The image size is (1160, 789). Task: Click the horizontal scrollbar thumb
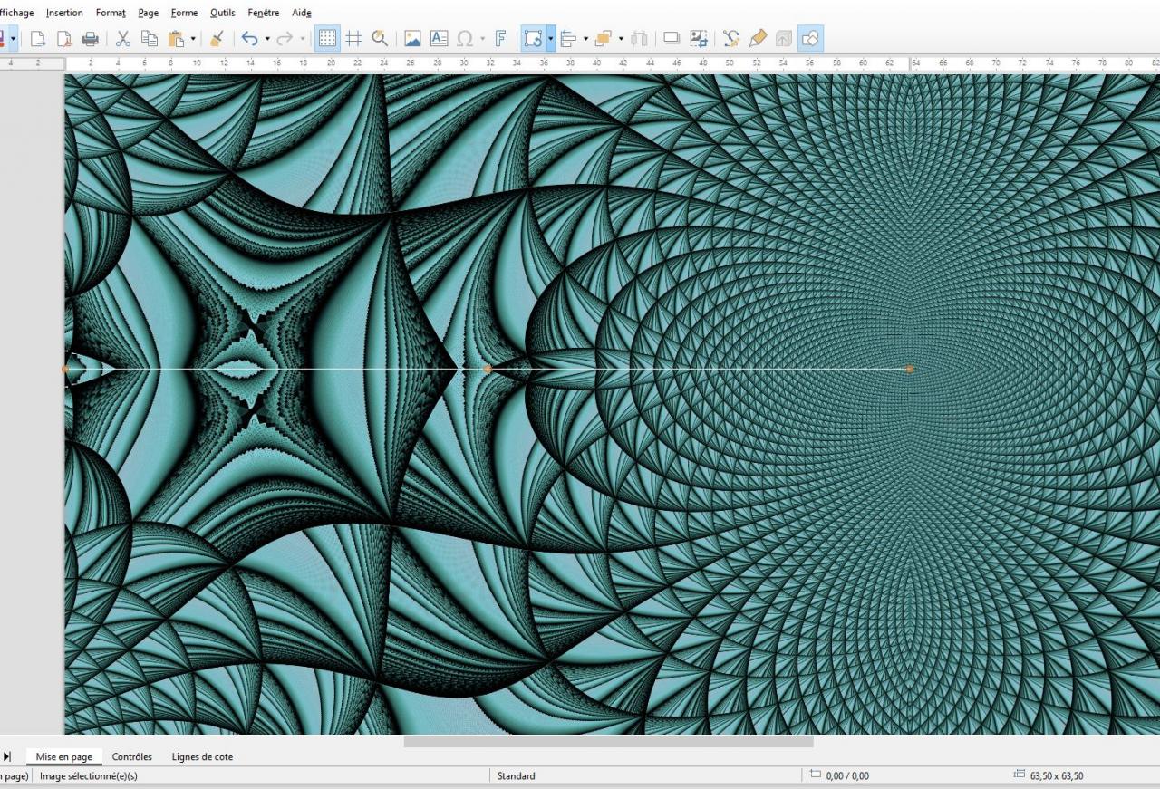[x=608, y=741]
